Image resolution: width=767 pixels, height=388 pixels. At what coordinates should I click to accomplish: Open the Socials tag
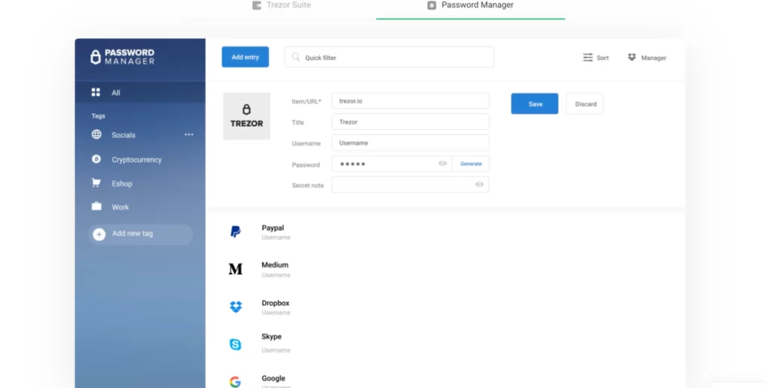pyautogui.click(x=124, y=135)
